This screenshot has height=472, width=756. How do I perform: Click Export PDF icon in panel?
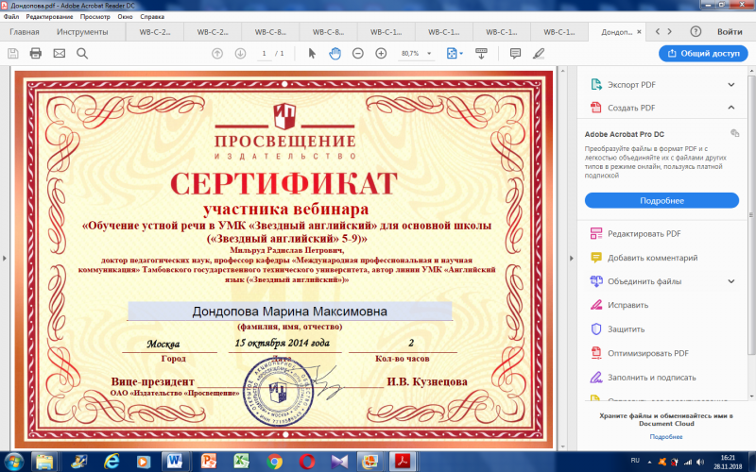[x=596, y=84]
